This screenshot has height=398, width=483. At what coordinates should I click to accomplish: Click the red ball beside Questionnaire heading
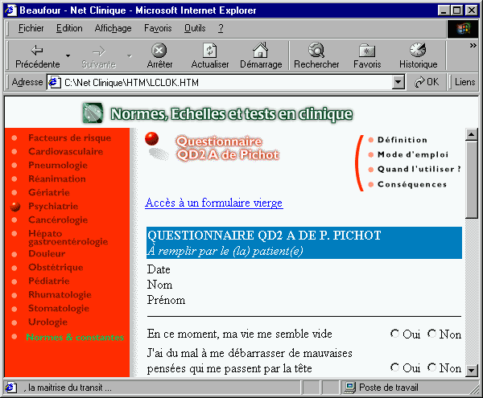click(x=152, y=138)
